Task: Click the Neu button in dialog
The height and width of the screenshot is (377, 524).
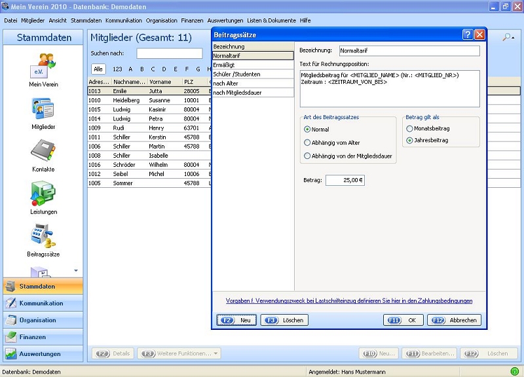Action: click(236, 320)
